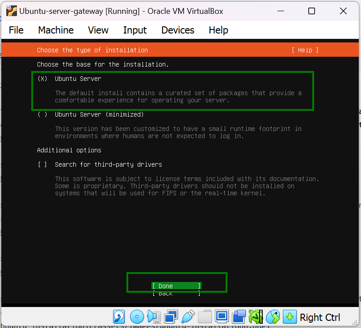
Task: Open the View menu
Action: [x=98, y=30]
